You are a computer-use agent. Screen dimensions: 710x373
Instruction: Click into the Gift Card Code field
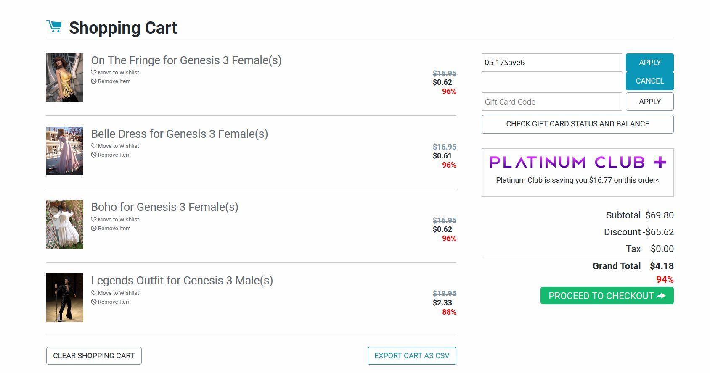[x=551, y=102]
